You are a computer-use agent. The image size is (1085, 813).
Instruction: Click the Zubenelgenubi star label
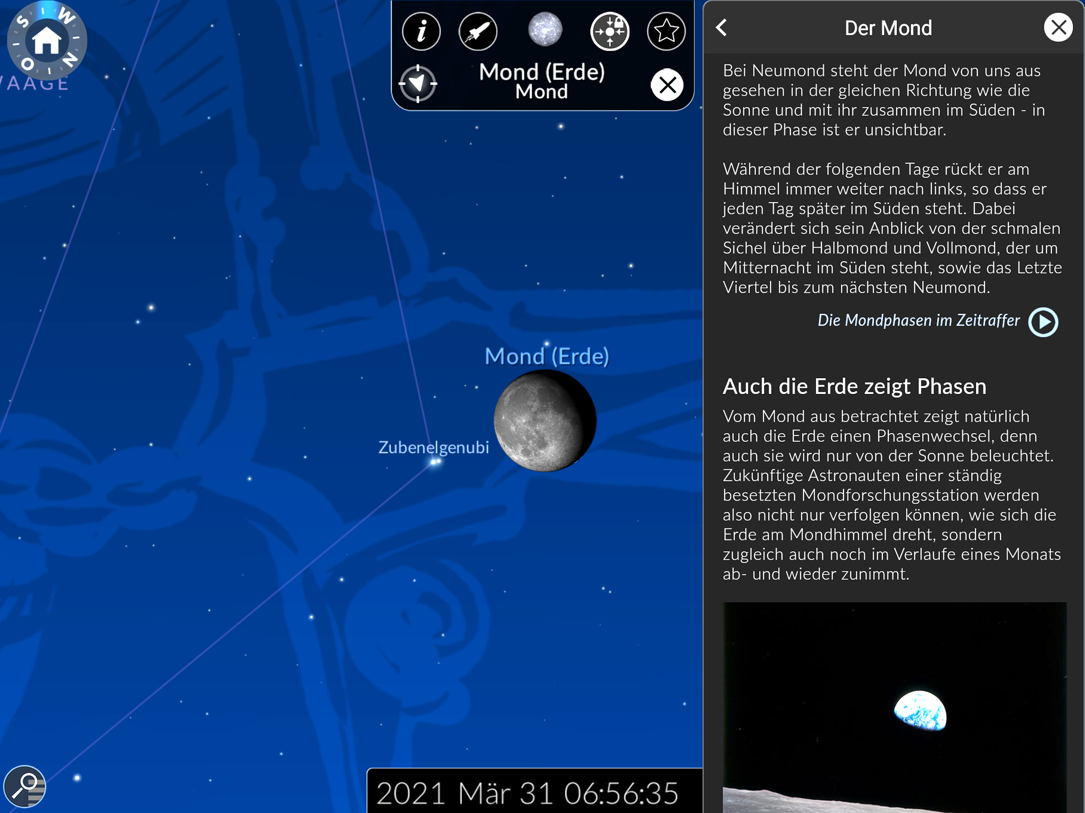[433, 447]
